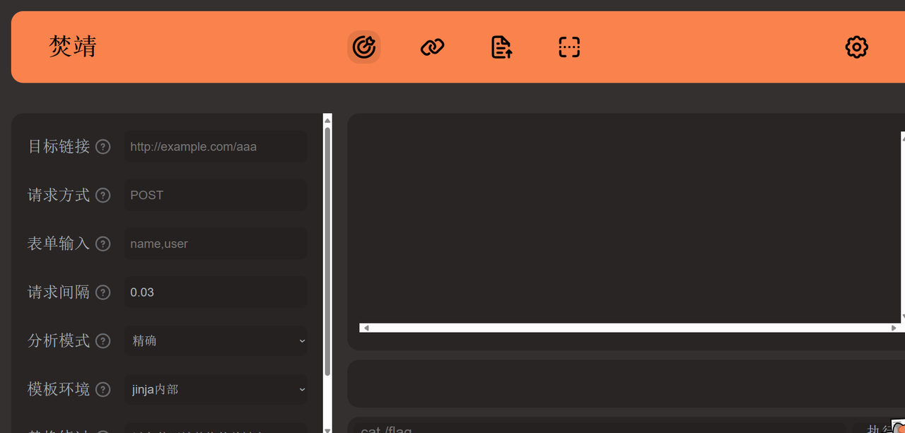
Task: Focus the 目标链接 URL input field
Action: pos(216,147)
